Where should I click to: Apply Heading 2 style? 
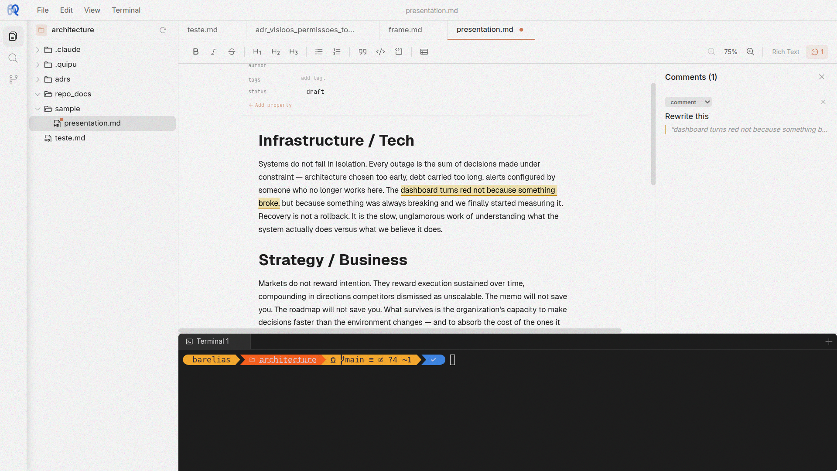(x=275, y=51)
